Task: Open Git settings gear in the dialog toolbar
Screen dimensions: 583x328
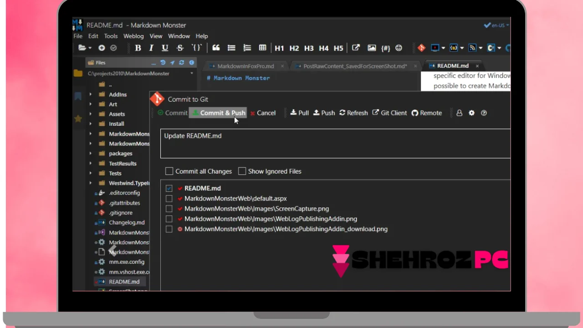Action: (471, 113)
